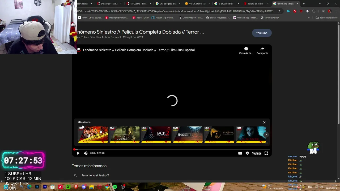Open Chrome three-dot menu
This screenshot has height=191, width=340.
336,11
